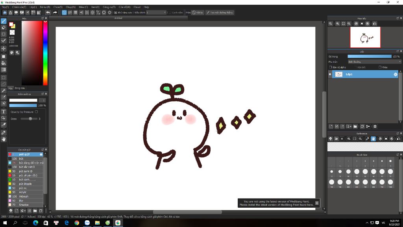The height and width of the screenshot is (227, 403).
Task: Open File Explorer from taskbar
Action: click(x=98, y=223)
